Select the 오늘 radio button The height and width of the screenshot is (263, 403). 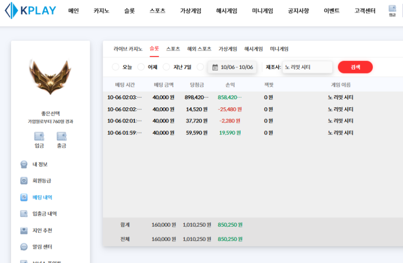tap(116, 67)
